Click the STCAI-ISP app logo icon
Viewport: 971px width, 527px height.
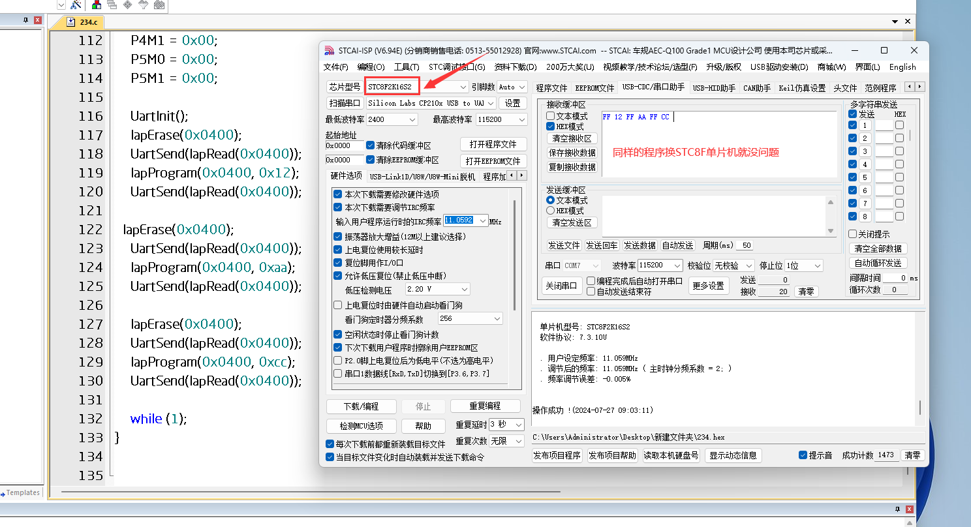click(330, 50)
